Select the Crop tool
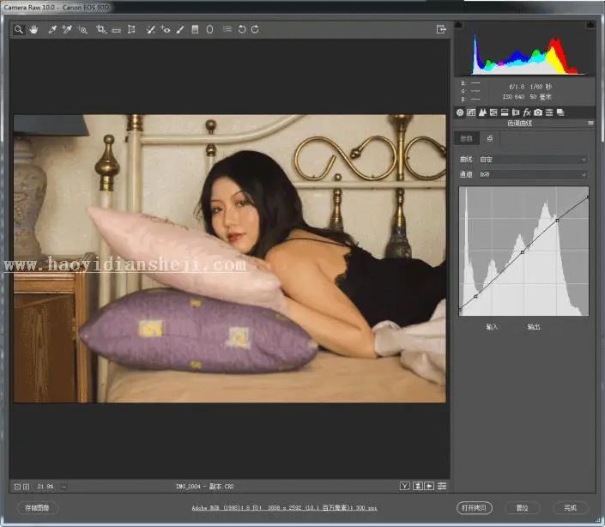 pyautogui.click(x=101, y=29)
